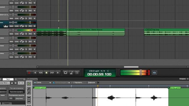
Task: Open the transport mixer-sliders icon
Action: [77, 73]
